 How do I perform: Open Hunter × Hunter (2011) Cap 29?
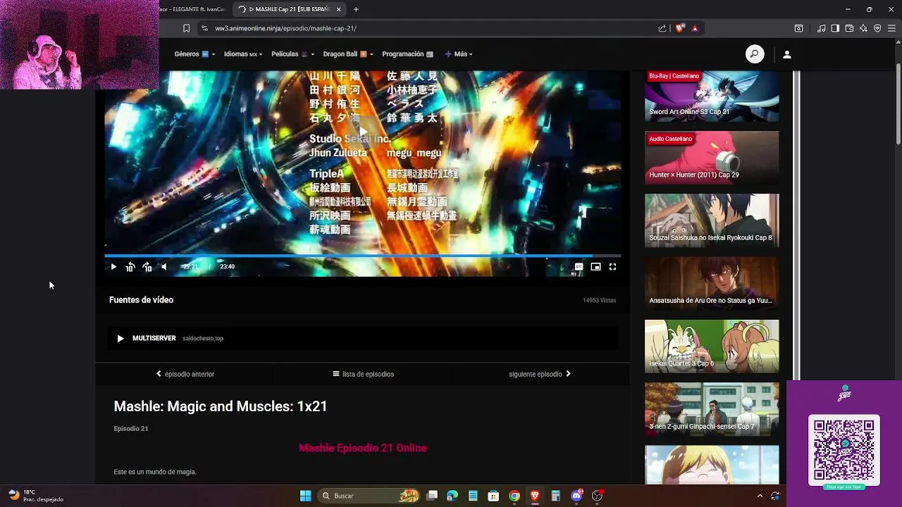pos(712,158)
